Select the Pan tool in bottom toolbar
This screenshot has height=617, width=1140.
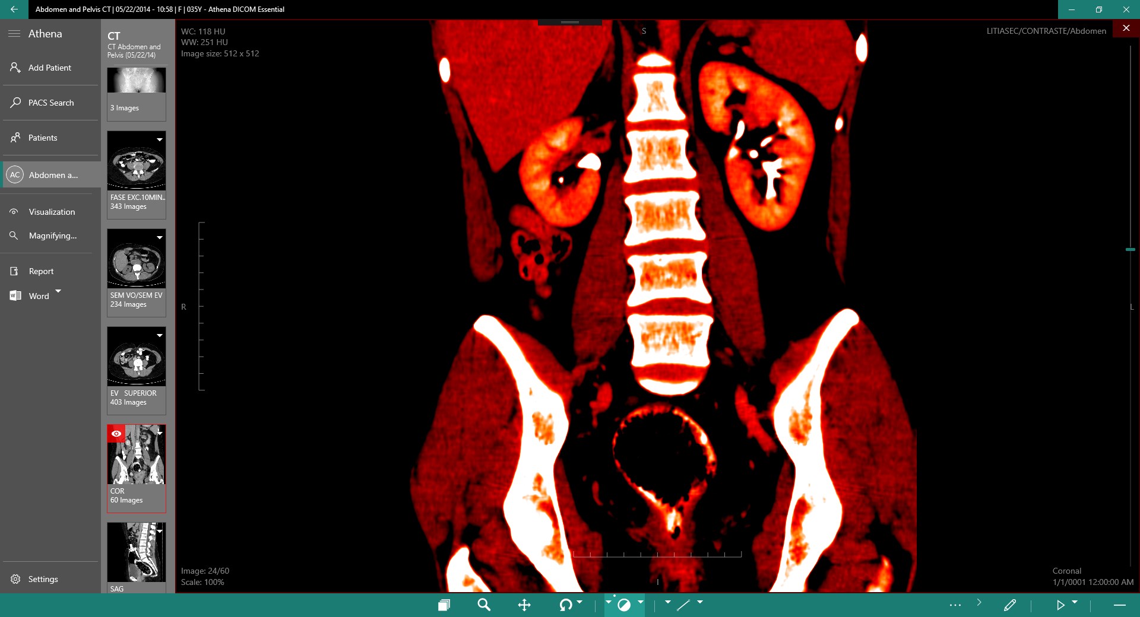click(x=525, y=605)
